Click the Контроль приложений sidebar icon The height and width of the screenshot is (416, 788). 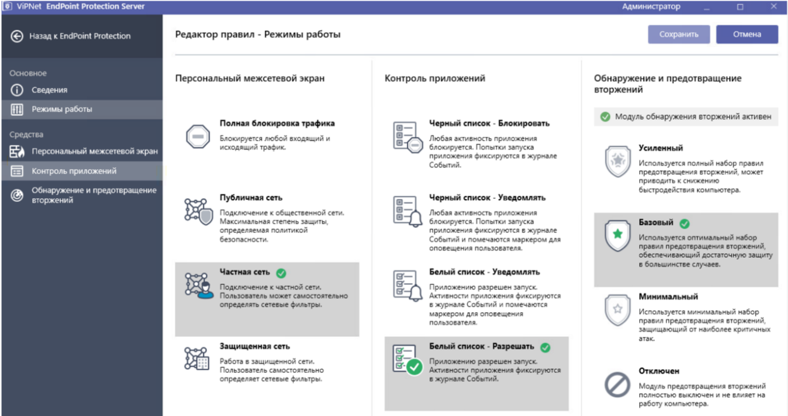(x=17, y=171)
